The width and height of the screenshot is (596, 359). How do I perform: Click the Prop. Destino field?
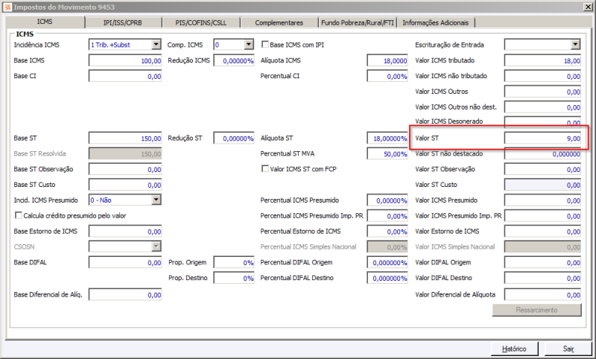coord(234,278)
